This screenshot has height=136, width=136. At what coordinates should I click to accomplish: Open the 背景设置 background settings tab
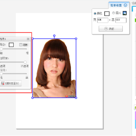click(119, 5)
